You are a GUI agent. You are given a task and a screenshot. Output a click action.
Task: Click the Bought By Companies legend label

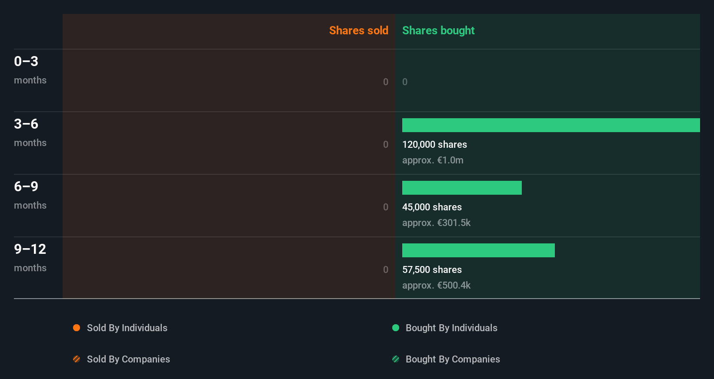453,359
